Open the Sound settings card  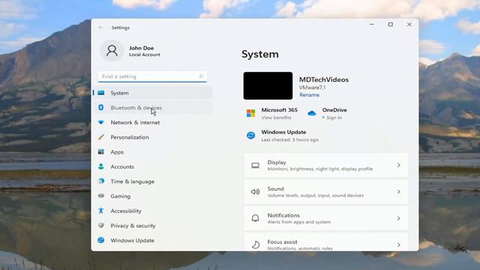[x=325, y=192]
